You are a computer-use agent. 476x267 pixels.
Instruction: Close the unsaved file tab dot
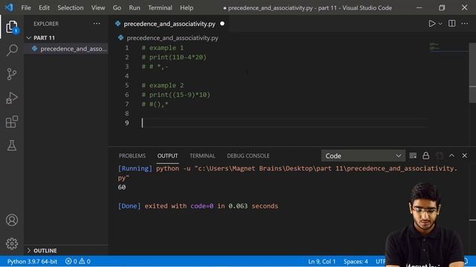point(222,24)
